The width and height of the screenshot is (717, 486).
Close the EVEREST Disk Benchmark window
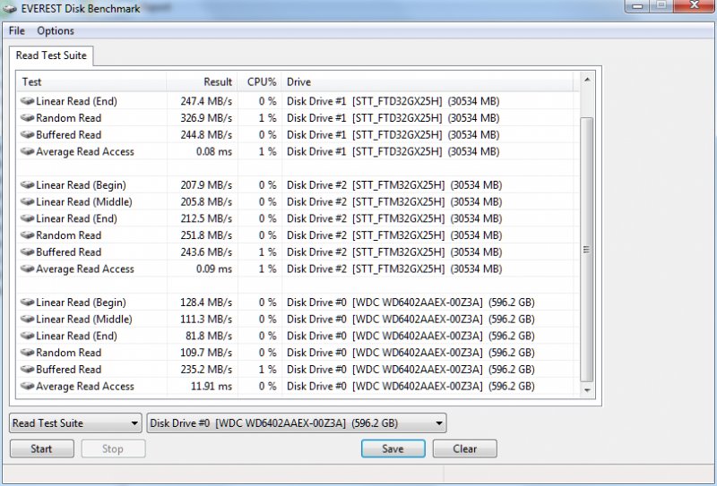[694, 5]
